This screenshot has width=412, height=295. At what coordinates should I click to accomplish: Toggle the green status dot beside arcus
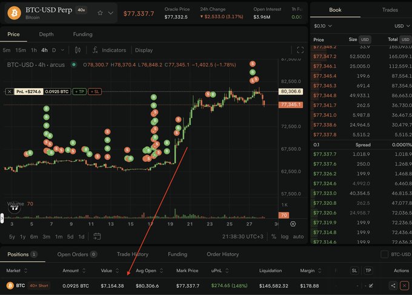click(74, 65)
